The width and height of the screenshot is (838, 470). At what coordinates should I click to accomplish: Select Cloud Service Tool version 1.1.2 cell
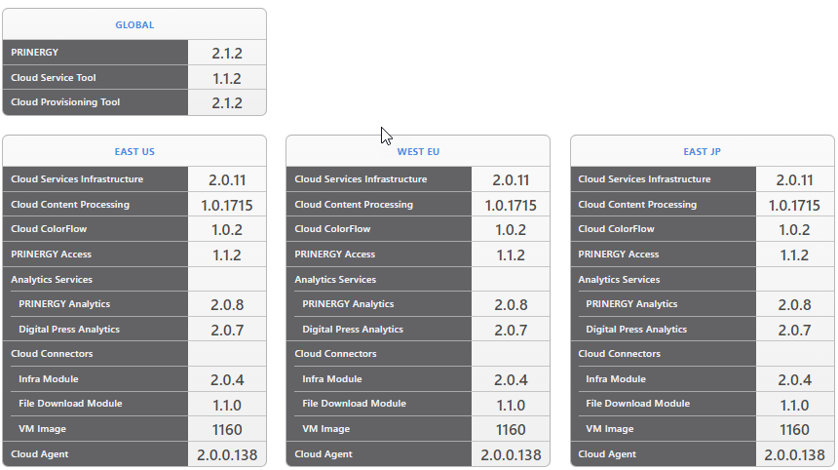coord(226,78)
